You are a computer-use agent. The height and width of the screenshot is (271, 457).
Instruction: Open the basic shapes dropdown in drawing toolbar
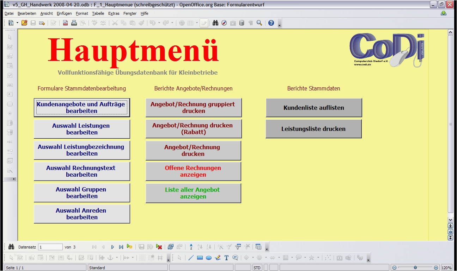point(253,257)
